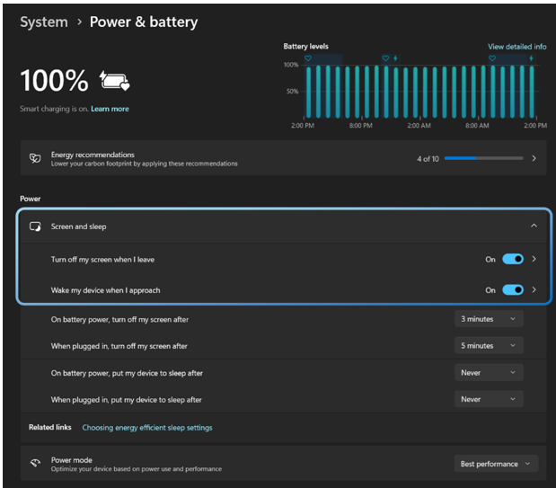Toggle off Turn off my screen when I leave
The image size is (556, 488).
click(x=512, y=260)
